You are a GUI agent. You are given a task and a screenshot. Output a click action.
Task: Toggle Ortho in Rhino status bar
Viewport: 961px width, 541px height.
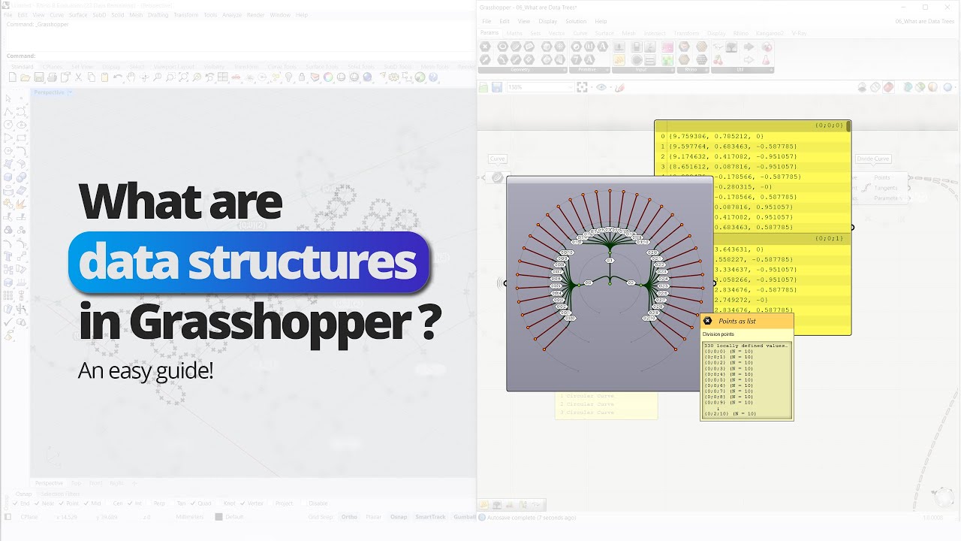[349, 517]
